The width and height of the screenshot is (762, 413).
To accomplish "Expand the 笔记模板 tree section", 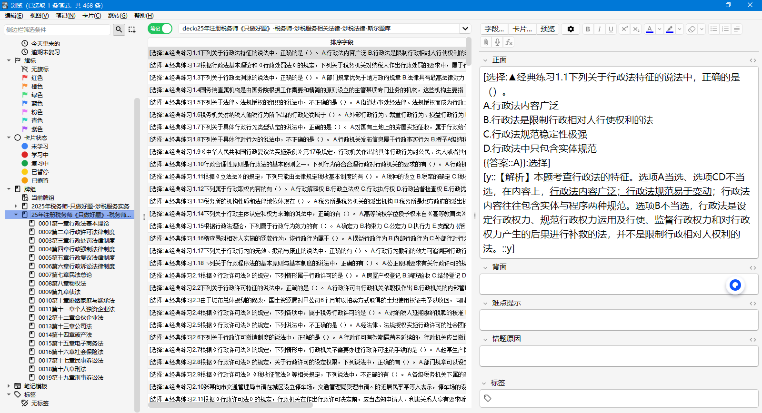I will (x=9, y=386).
